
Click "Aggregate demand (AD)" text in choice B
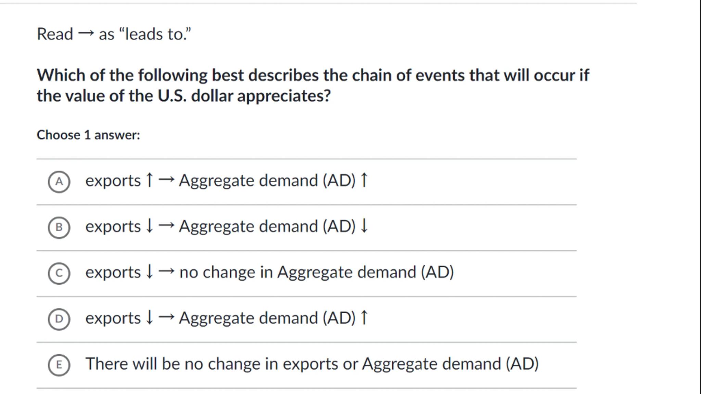point(267,226)
